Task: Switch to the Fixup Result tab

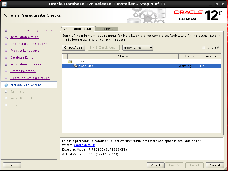Action: [106, 29]
